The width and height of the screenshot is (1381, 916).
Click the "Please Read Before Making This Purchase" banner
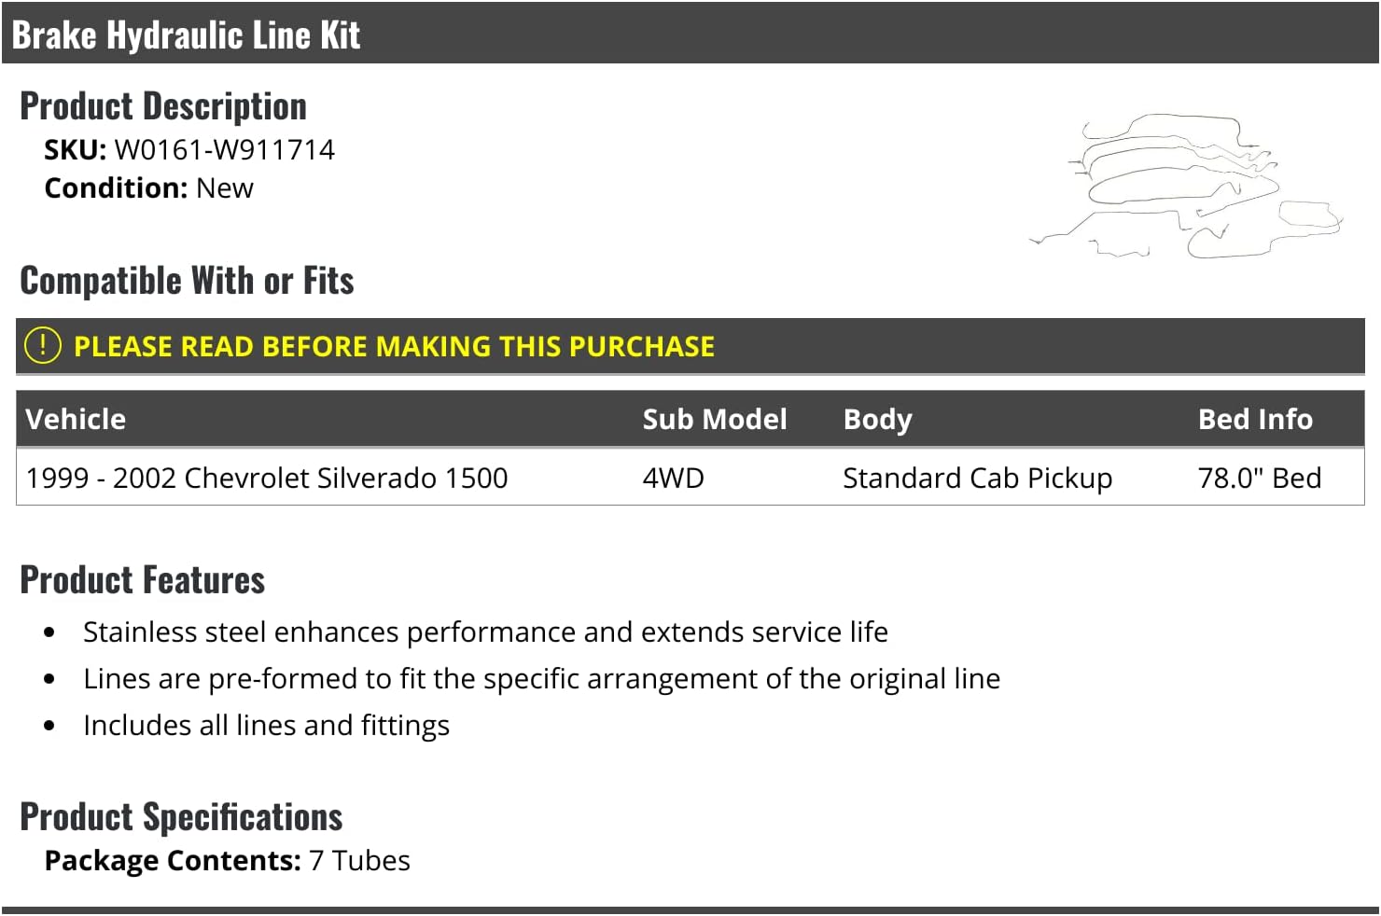394,347
